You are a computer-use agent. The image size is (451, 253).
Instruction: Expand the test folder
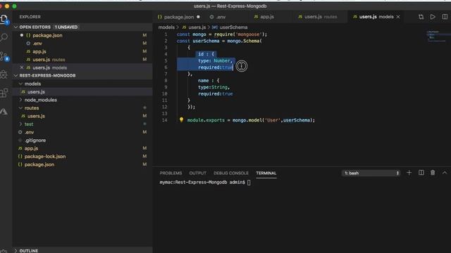tap(20, 124)
